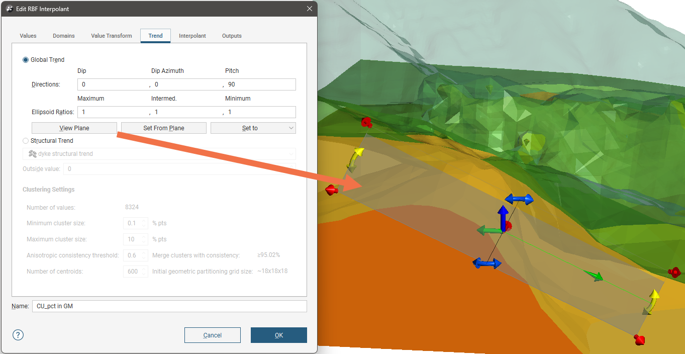
Task: Switch to the Domains tab
Action: click(64, 36)
